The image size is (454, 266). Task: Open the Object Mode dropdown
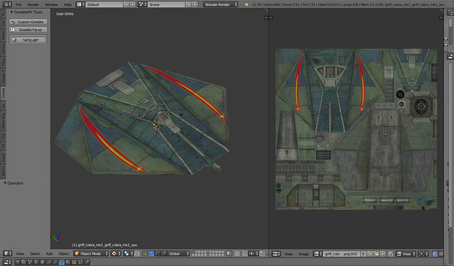click(x=91, y=253)
